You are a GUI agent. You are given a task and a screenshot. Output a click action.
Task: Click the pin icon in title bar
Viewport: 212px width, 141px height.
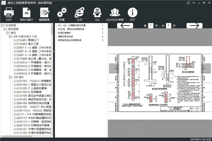pyautogui.click(x=188, y=3)
